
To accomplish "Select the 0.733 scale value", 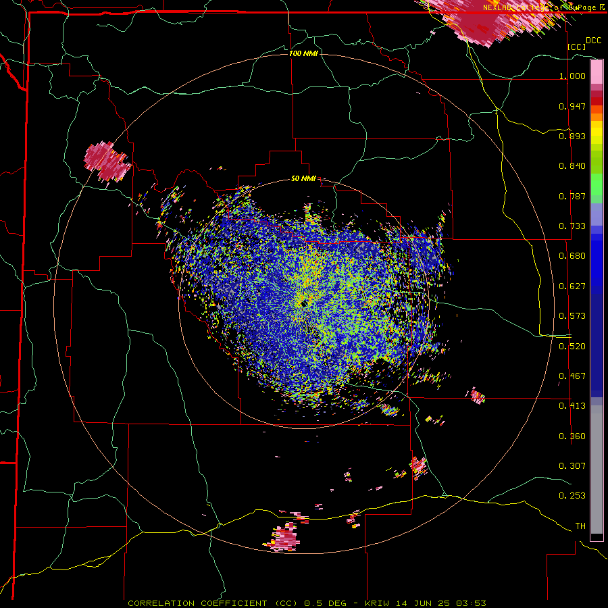I will (x=572, y=226).
